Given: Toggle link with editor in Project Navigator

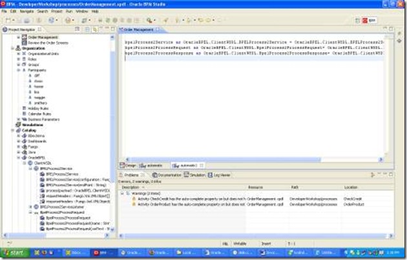Looking at the screenshot, I should [x=95, y=29].
